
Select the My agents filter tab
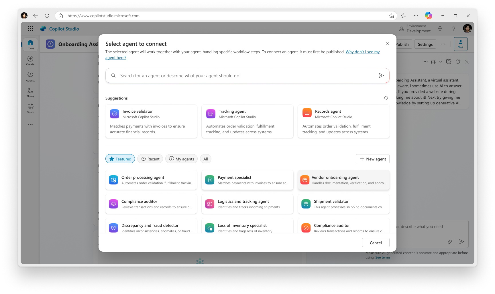click(181, 159)
